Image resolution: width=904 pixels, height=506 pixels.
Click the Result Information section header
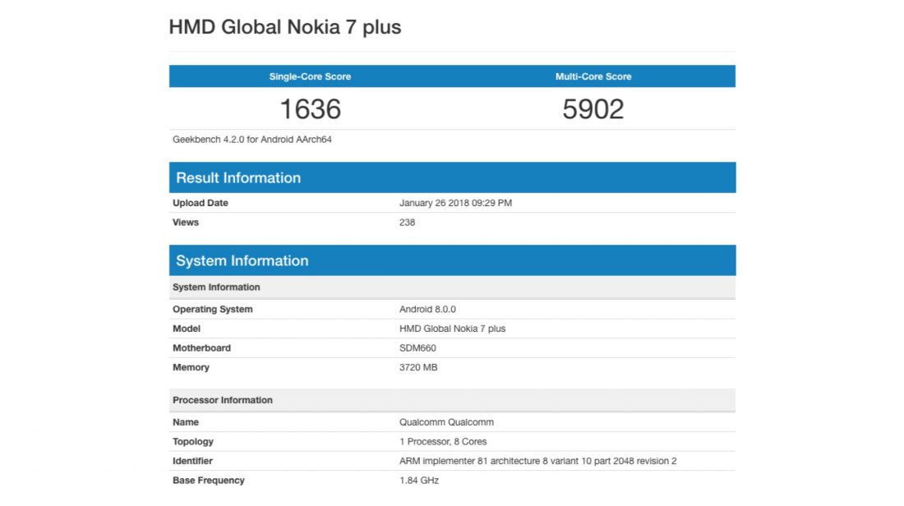click(x=238, y=178)
